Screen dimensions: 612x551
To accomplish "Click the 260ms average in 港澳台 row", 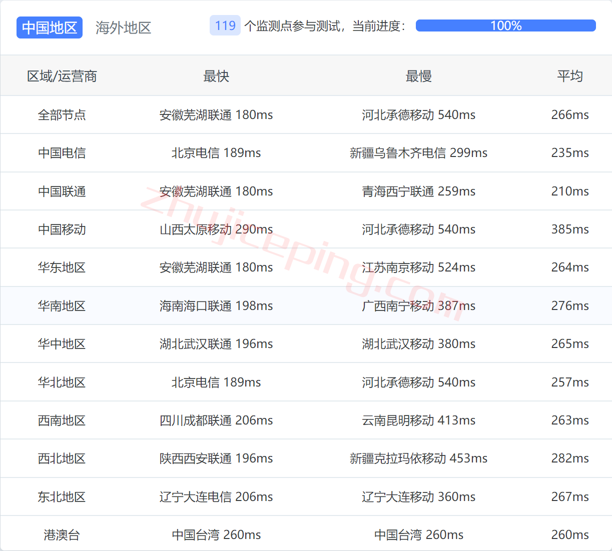I will (570, 534).
